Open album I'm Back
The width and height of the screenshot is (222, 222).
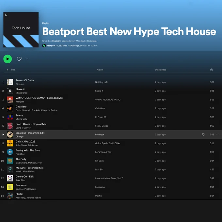(x=99, y=161)
